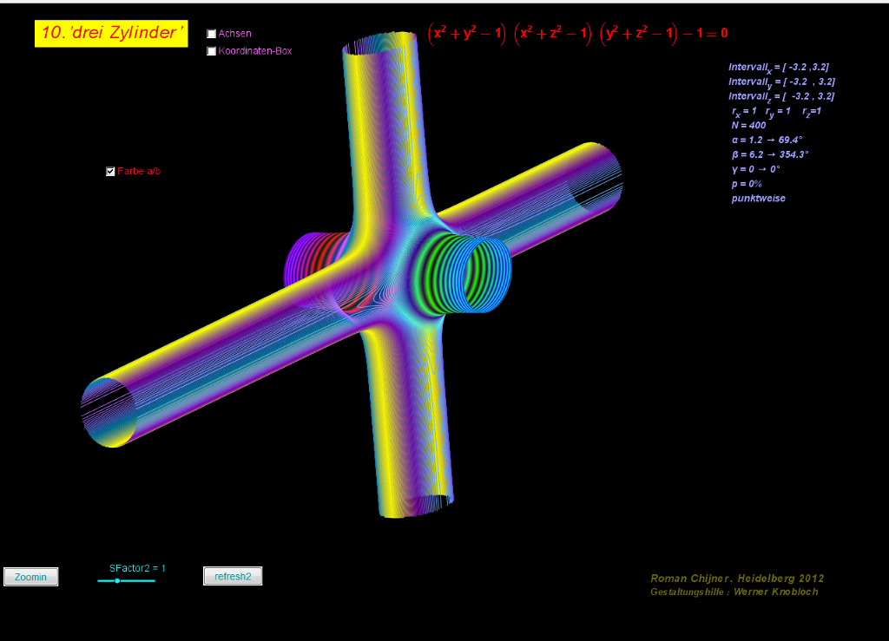Select the yellow '10. drei Zylinder' title
The height and width of the screenshot is (641, 889).
[111, 34]
